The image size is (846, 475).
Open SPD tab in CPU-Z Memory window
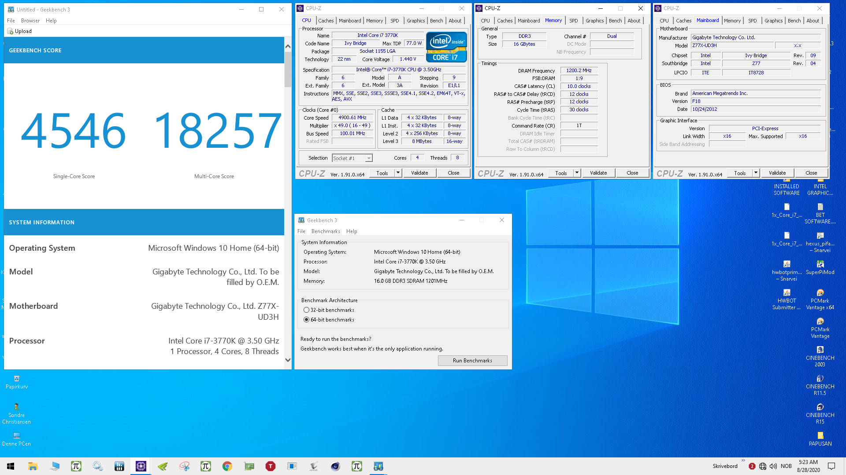point(573,21)
